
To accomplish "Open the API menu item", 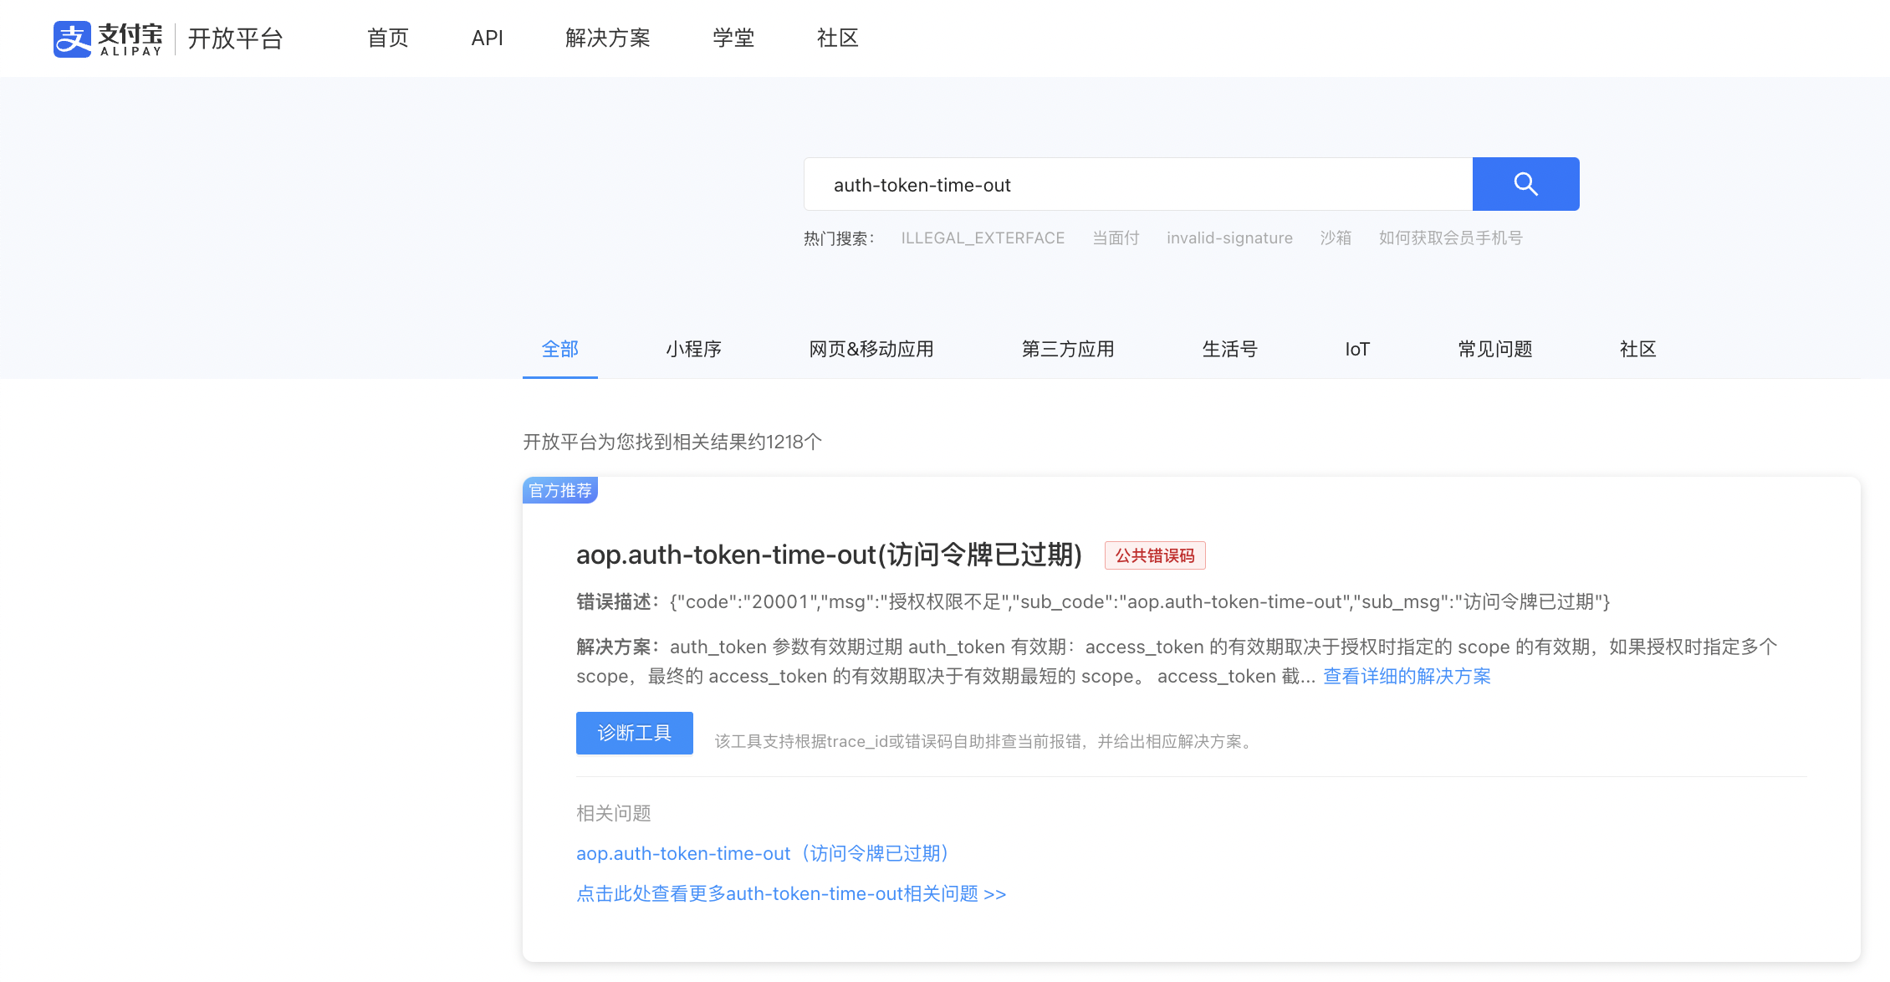I will pos(487,38).
